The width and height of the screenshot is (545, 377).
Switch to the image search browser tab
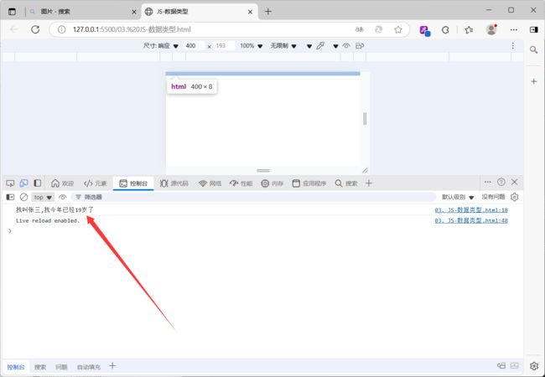tap(83, 12)
